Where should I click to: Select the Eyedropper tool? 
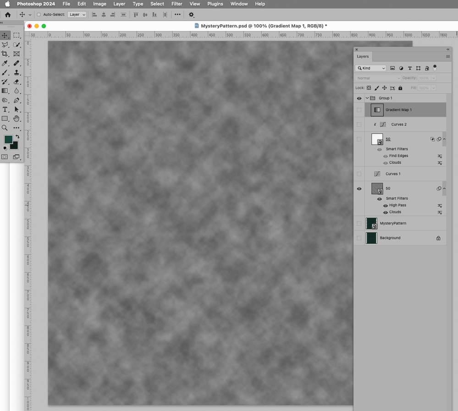(6, 63)
